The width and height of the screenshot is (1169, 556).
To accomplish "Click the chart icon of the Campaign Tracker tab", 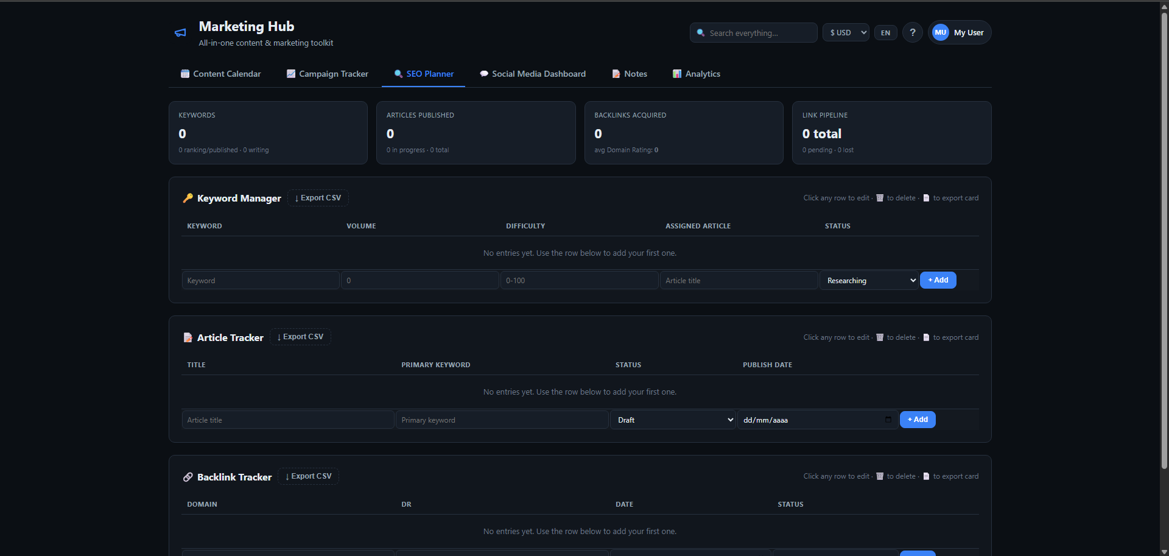I will [291, 74].
